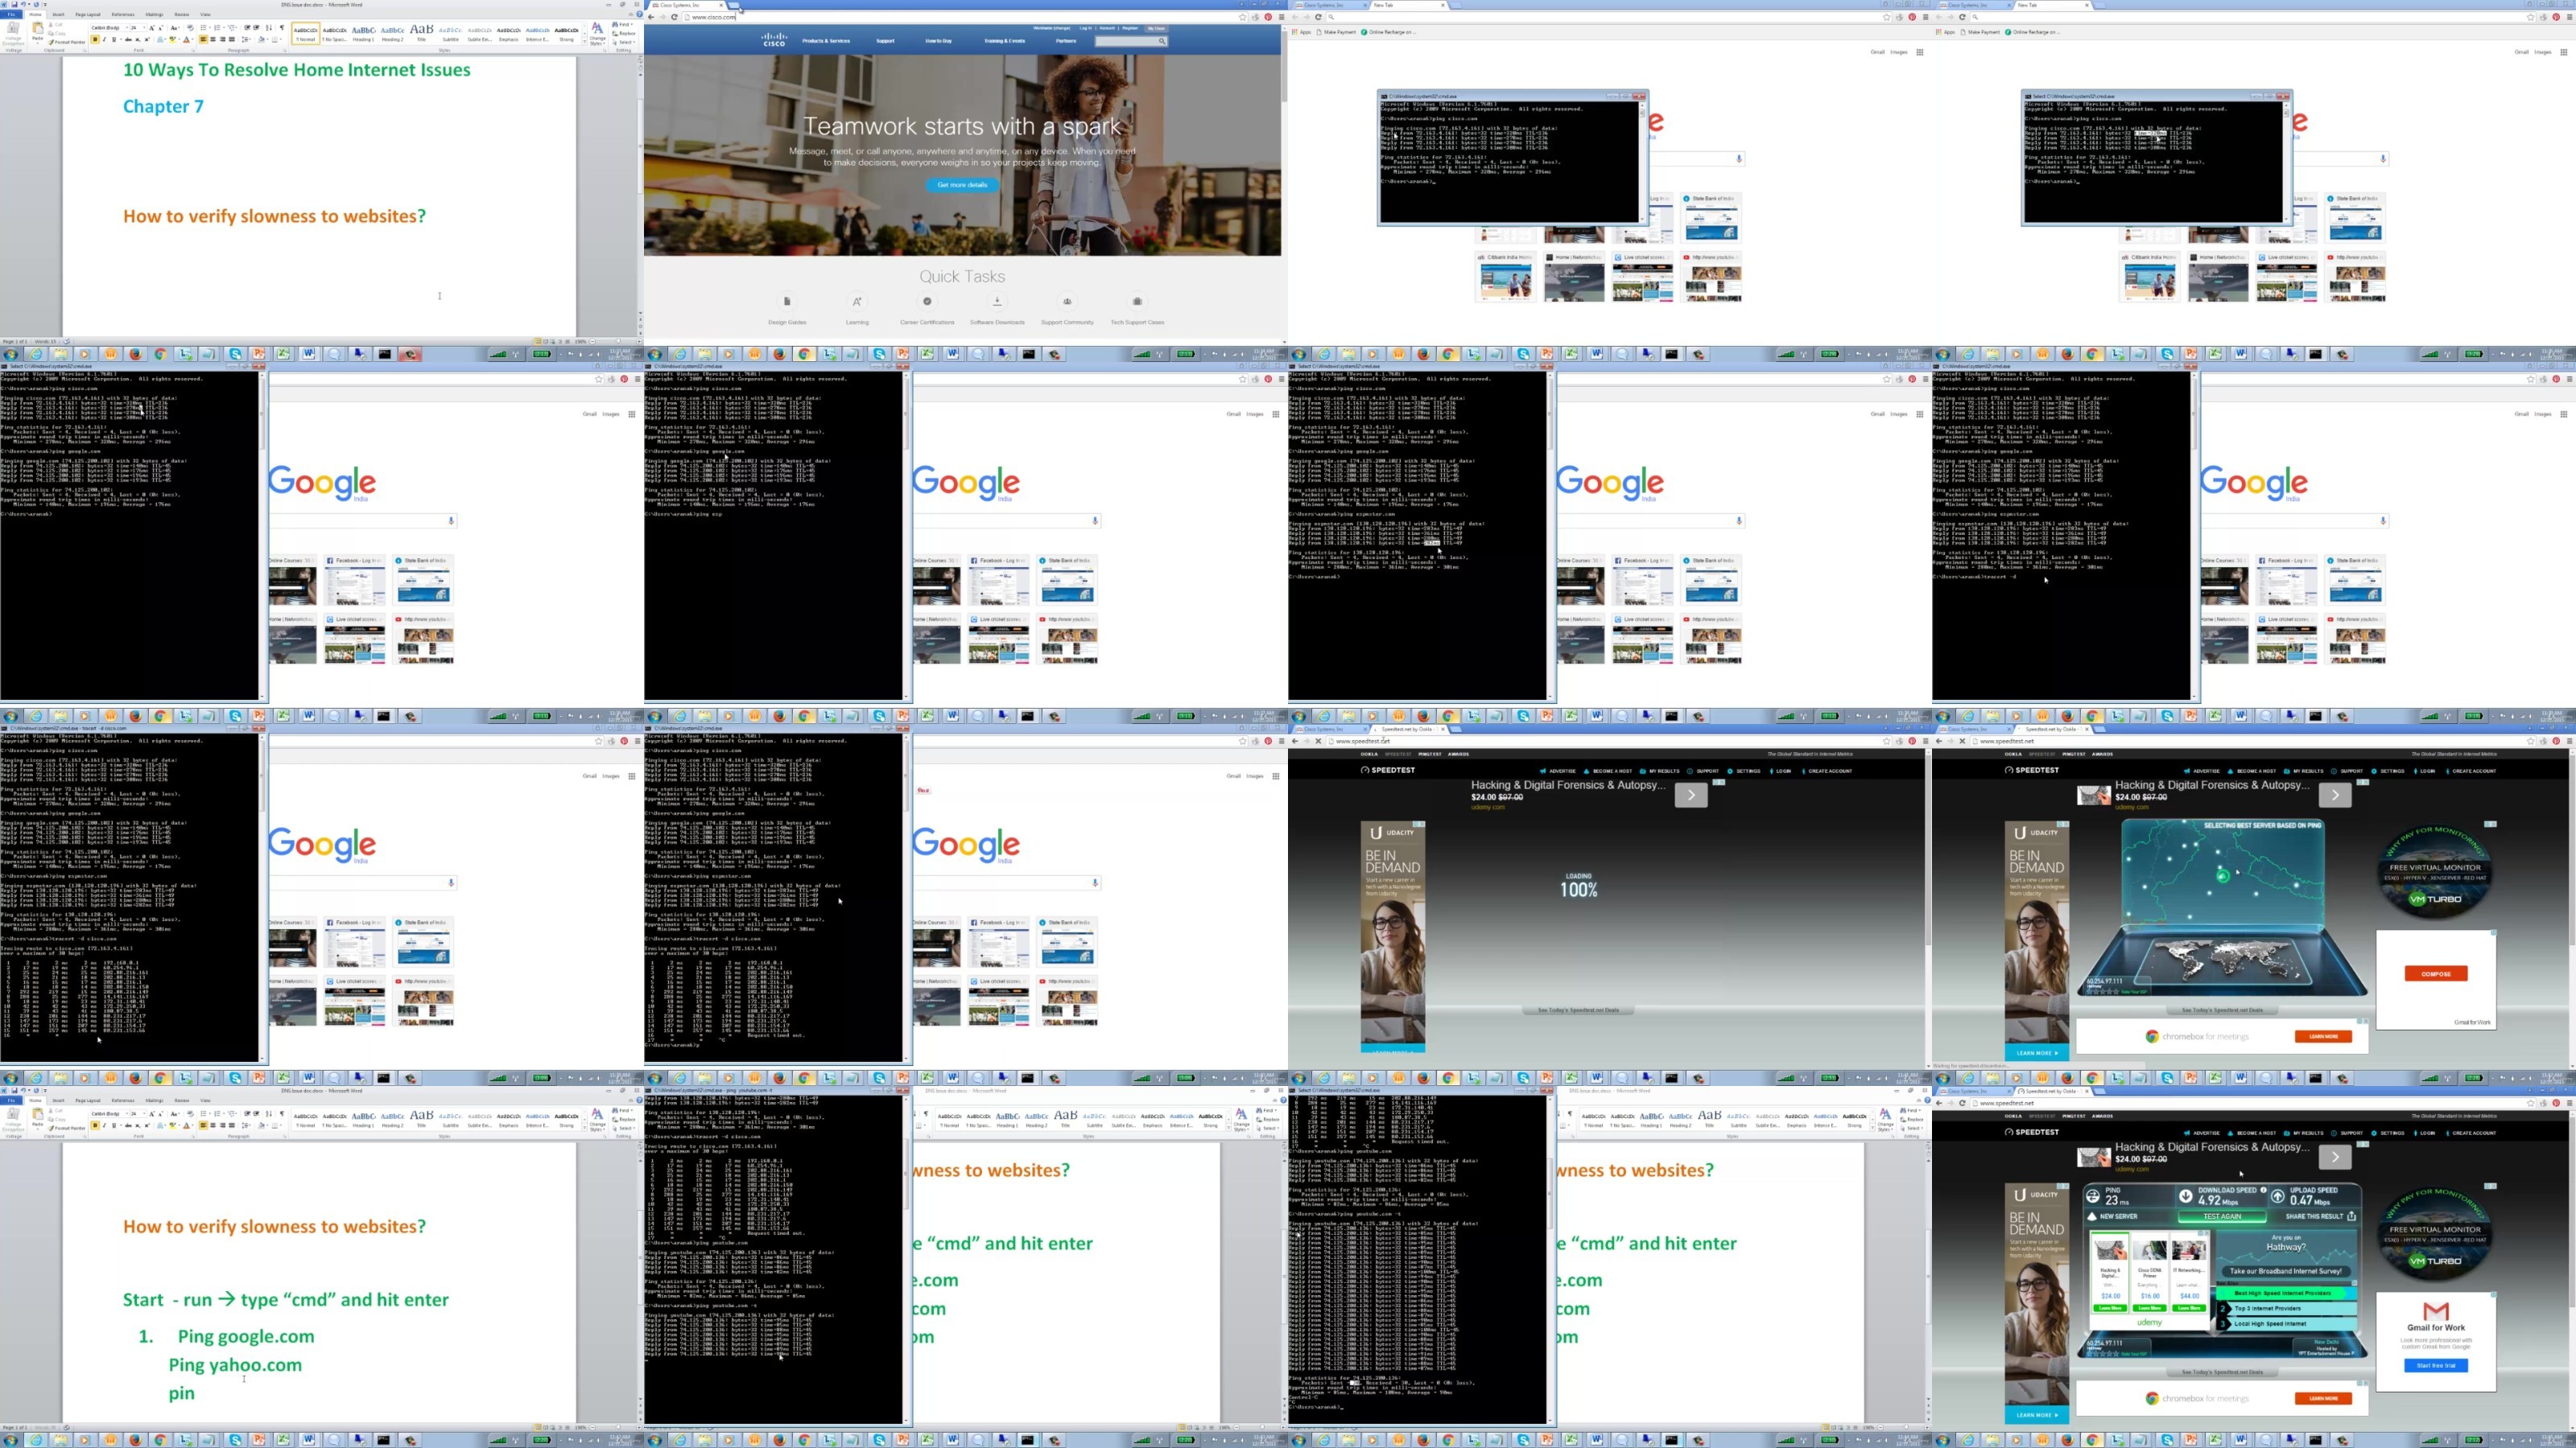Viewport: 2576px width, 1448px height.
Task: Open Change Case dropdown in Chapter 7 Word window
Action: 175,28
